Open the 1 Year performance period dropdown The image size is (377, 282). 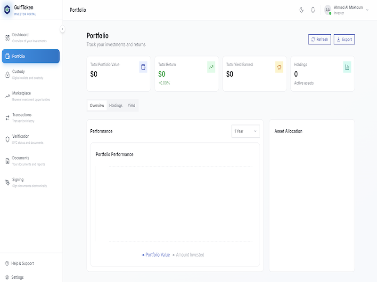pyautogui.click(x=245, y=131)
